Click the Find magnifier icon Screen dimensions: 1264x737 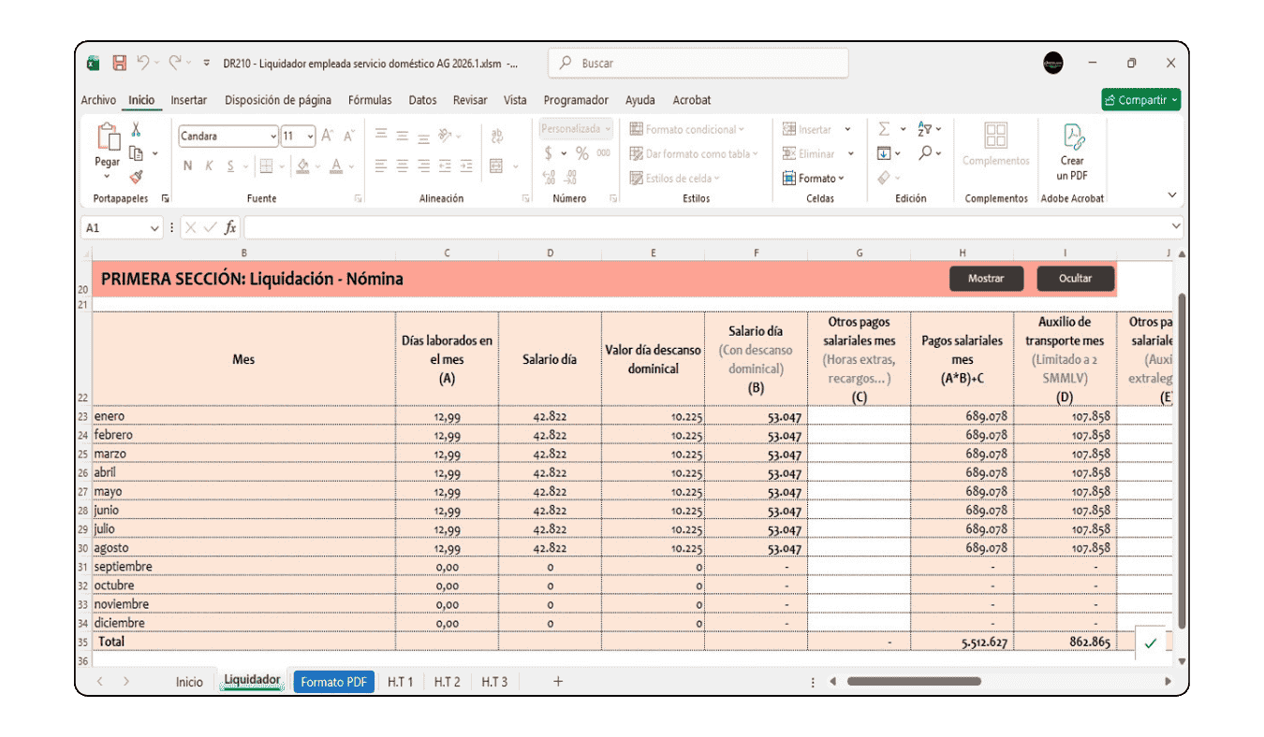pos(925,153)
